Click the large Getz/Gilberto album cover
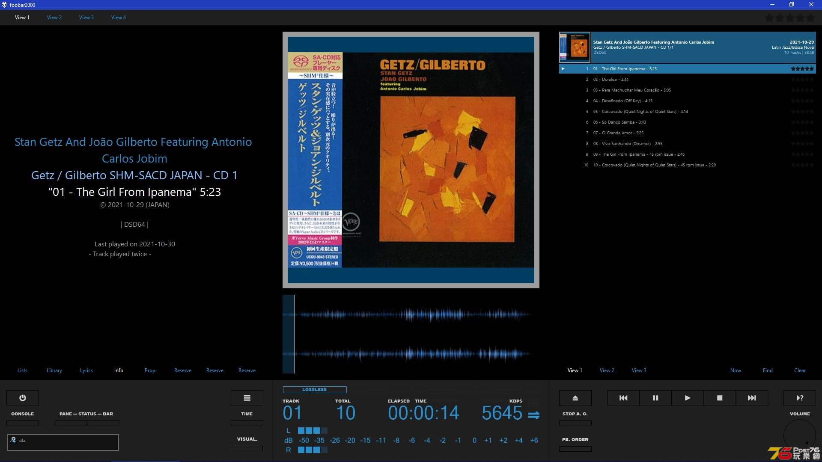Image resolution: width=822 pixels, height=462 pixels. pyautogui.click(x=411, y=160)
